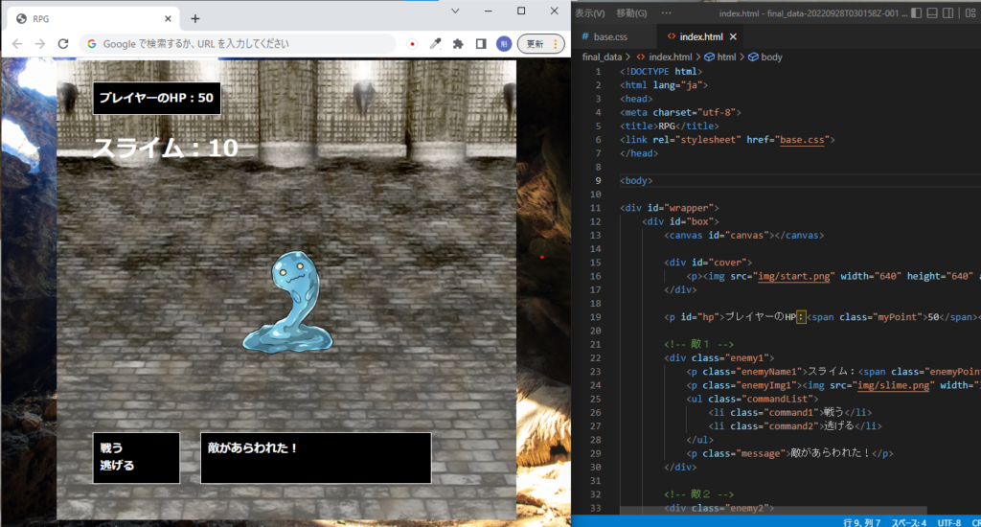Click the 敵があらわれた！ message box

point(316,458)
